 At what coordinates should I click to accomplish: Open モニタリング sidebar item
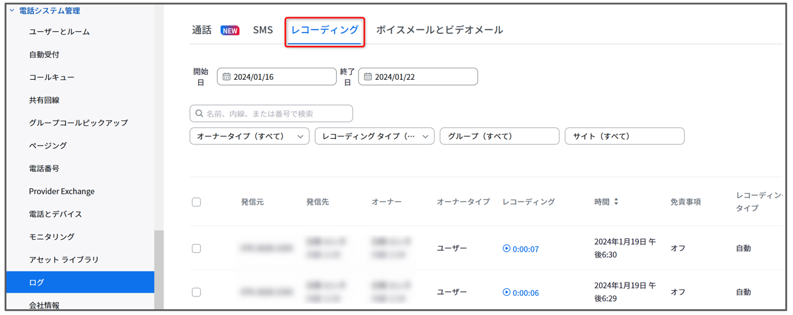[x=52, y=236]
